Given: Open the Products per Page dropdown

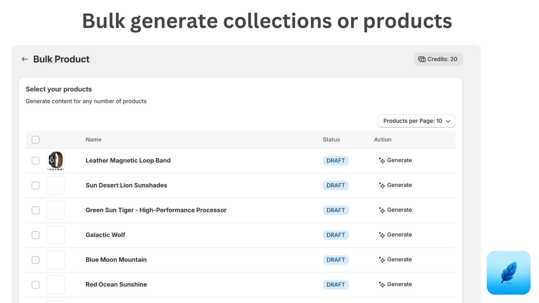Looking at the screenshot, I should tap(416, 121).
